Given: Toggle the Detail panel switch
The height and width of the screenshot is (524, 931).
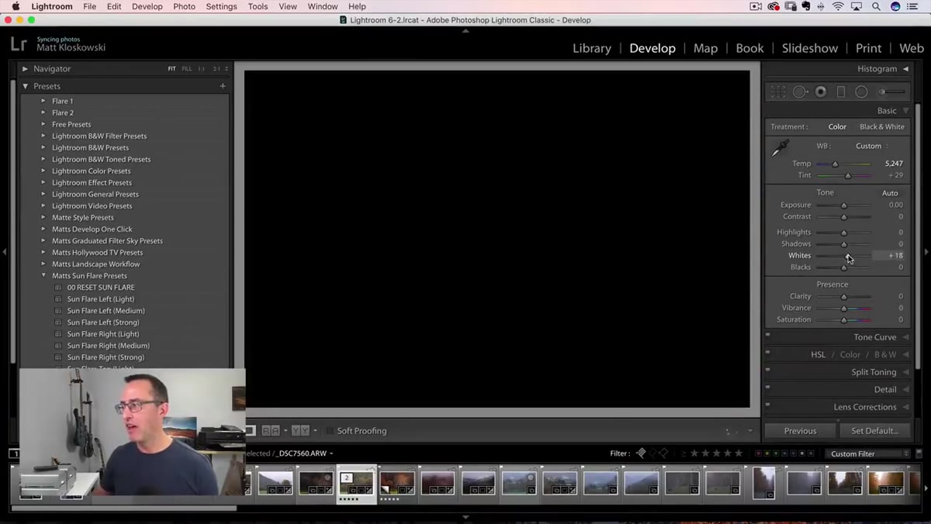Looking at the screenshot, I should point(767,387).
